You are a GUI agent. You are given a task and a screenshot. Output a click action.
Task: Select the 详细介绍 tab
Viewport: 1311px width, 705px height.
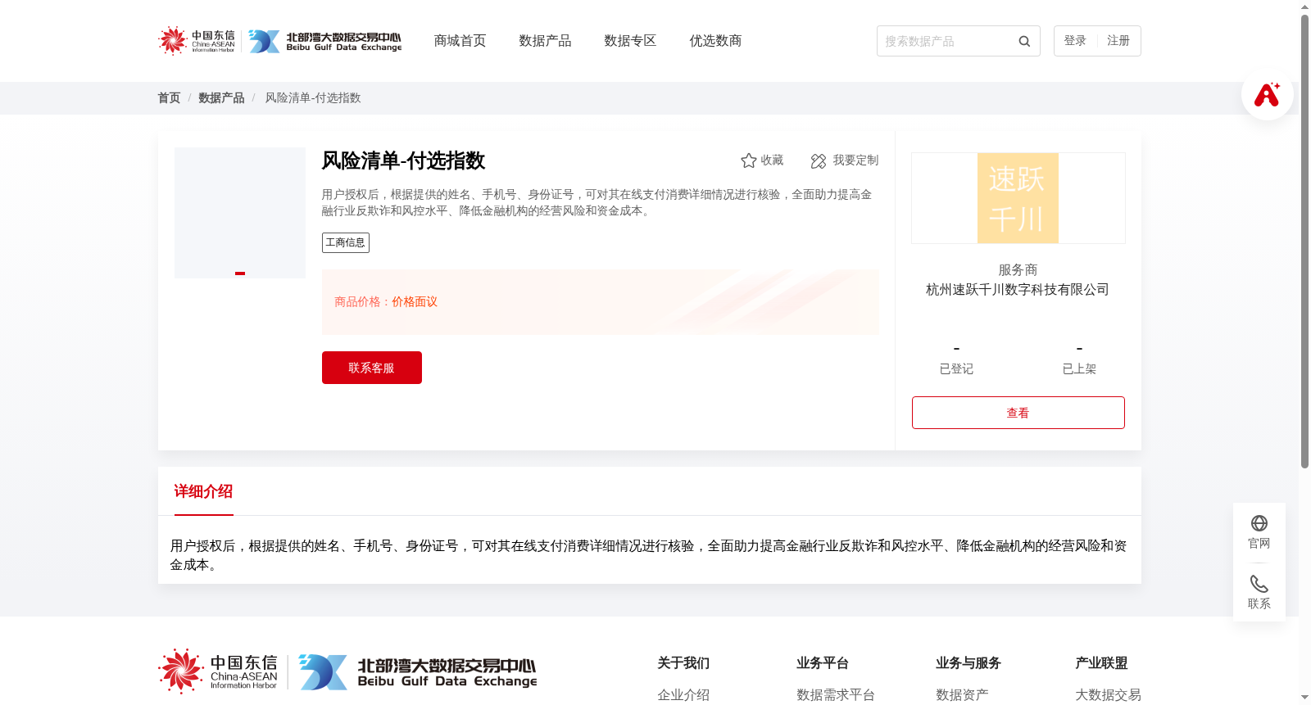coord(203,491)
